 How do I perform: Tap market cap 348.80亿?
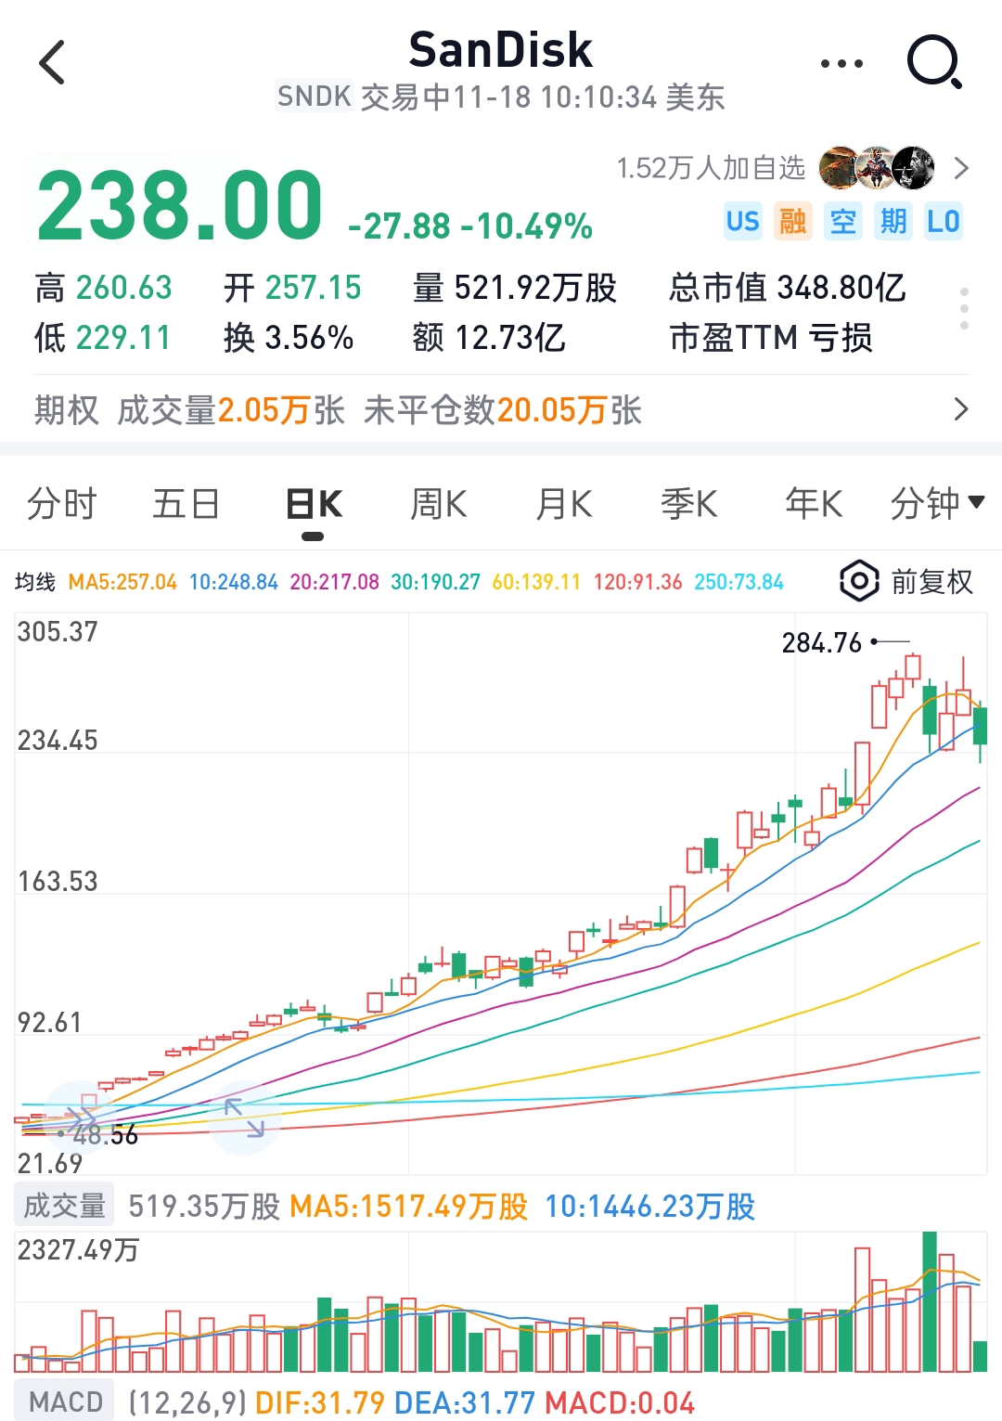841,288
